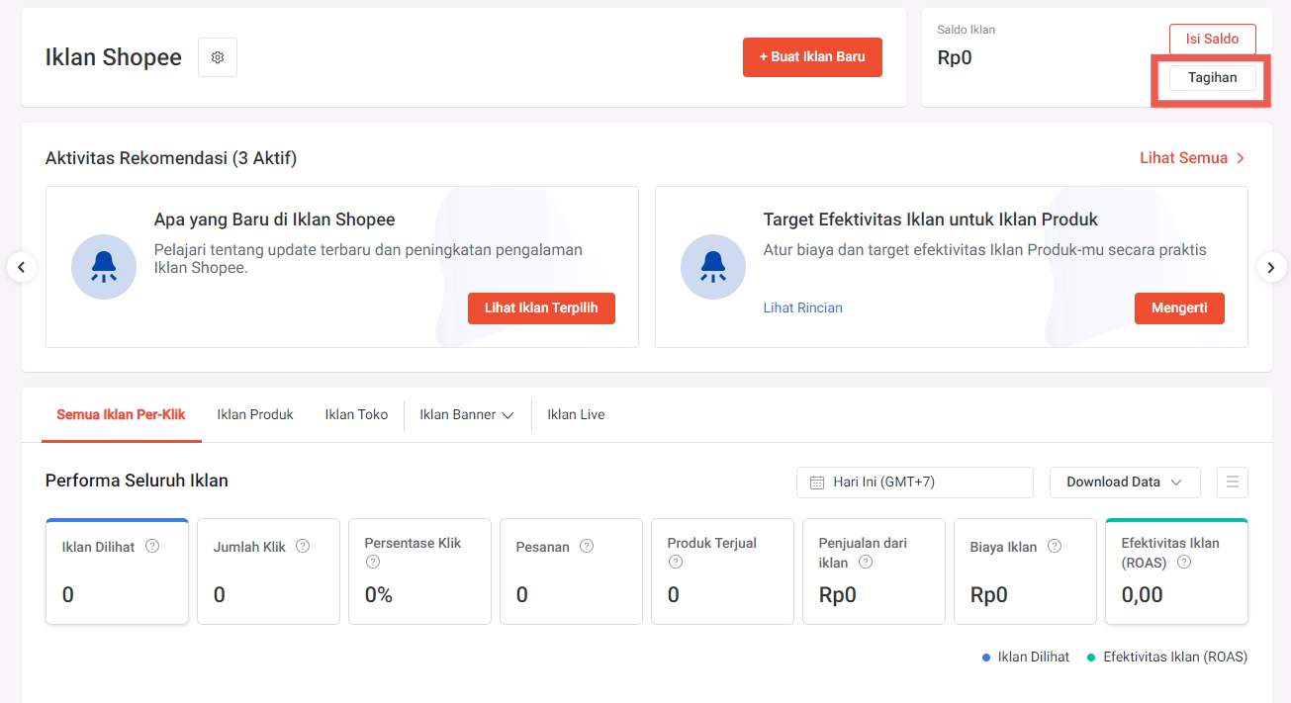The width and height of the screenshot is (1291, 703).
Task: Go to previous recommendation card arrow
Action: coord(22,267)
